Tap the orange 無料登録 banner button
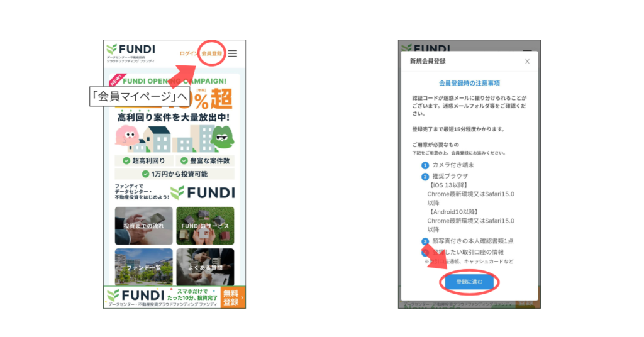This screenshot has width=644, height=337. tap(233, 297)
